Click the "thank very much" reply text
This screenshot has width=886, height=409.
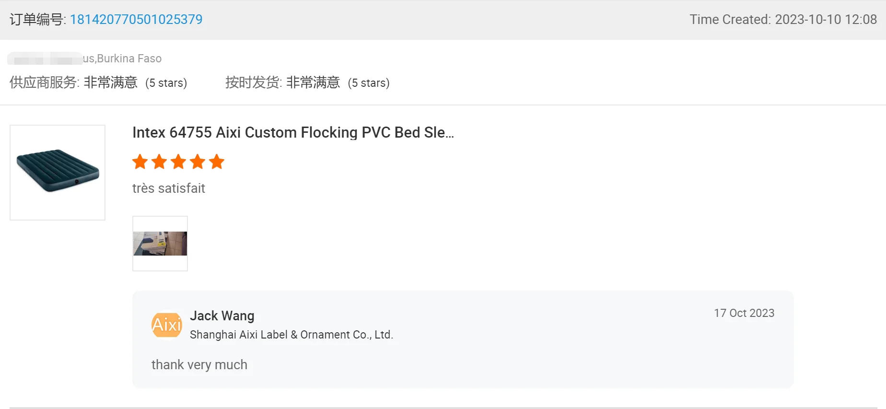tap(199, 365)
